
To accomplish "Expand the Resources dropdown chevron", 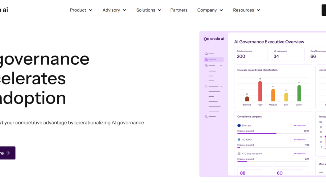I will coord(258,10).
